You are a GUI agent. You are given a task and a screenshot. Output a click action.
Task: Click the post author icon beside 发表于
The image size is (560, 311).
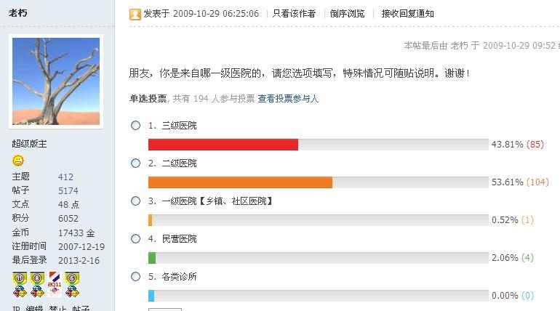(x=135, y=14)
